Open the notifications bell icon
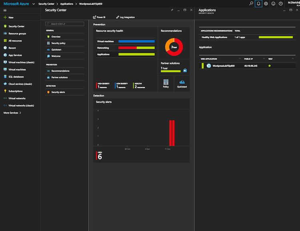Image resolution: width=300 pixels, height=231 pixels. pos(258,4)
